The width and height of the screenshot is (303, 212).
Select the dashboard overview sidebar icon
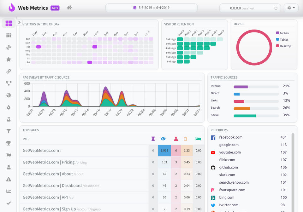pyautogui.click(x=9, y=23)
